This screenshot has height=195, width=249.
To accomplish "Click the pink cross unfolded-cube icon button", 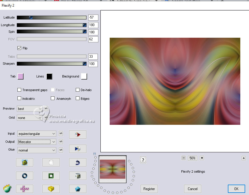I will pyautogui.click(x=25, y=189).
